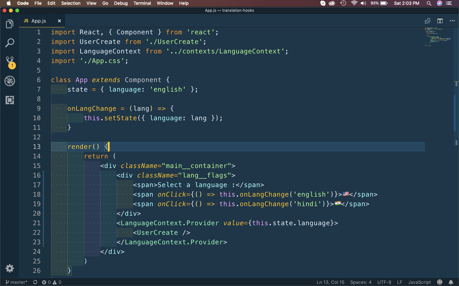
Task: Open the Window menu
Action: point(165,3)
